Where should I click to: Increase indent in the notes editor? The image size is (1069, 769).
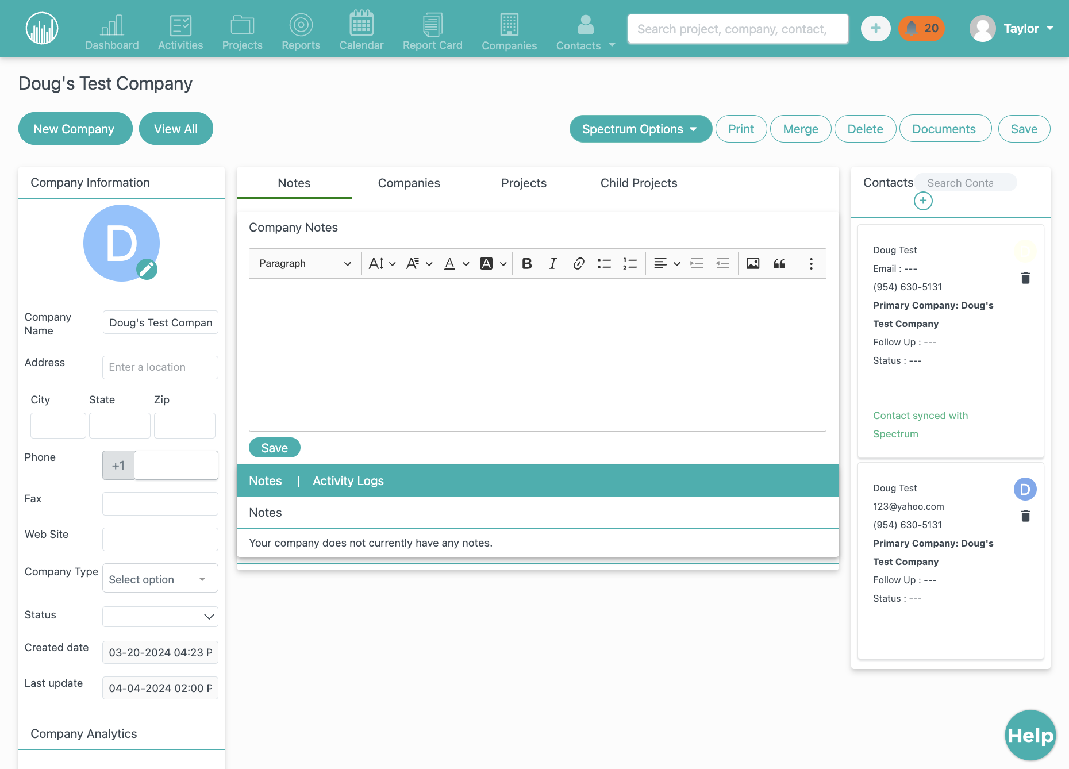click(697, 263)
